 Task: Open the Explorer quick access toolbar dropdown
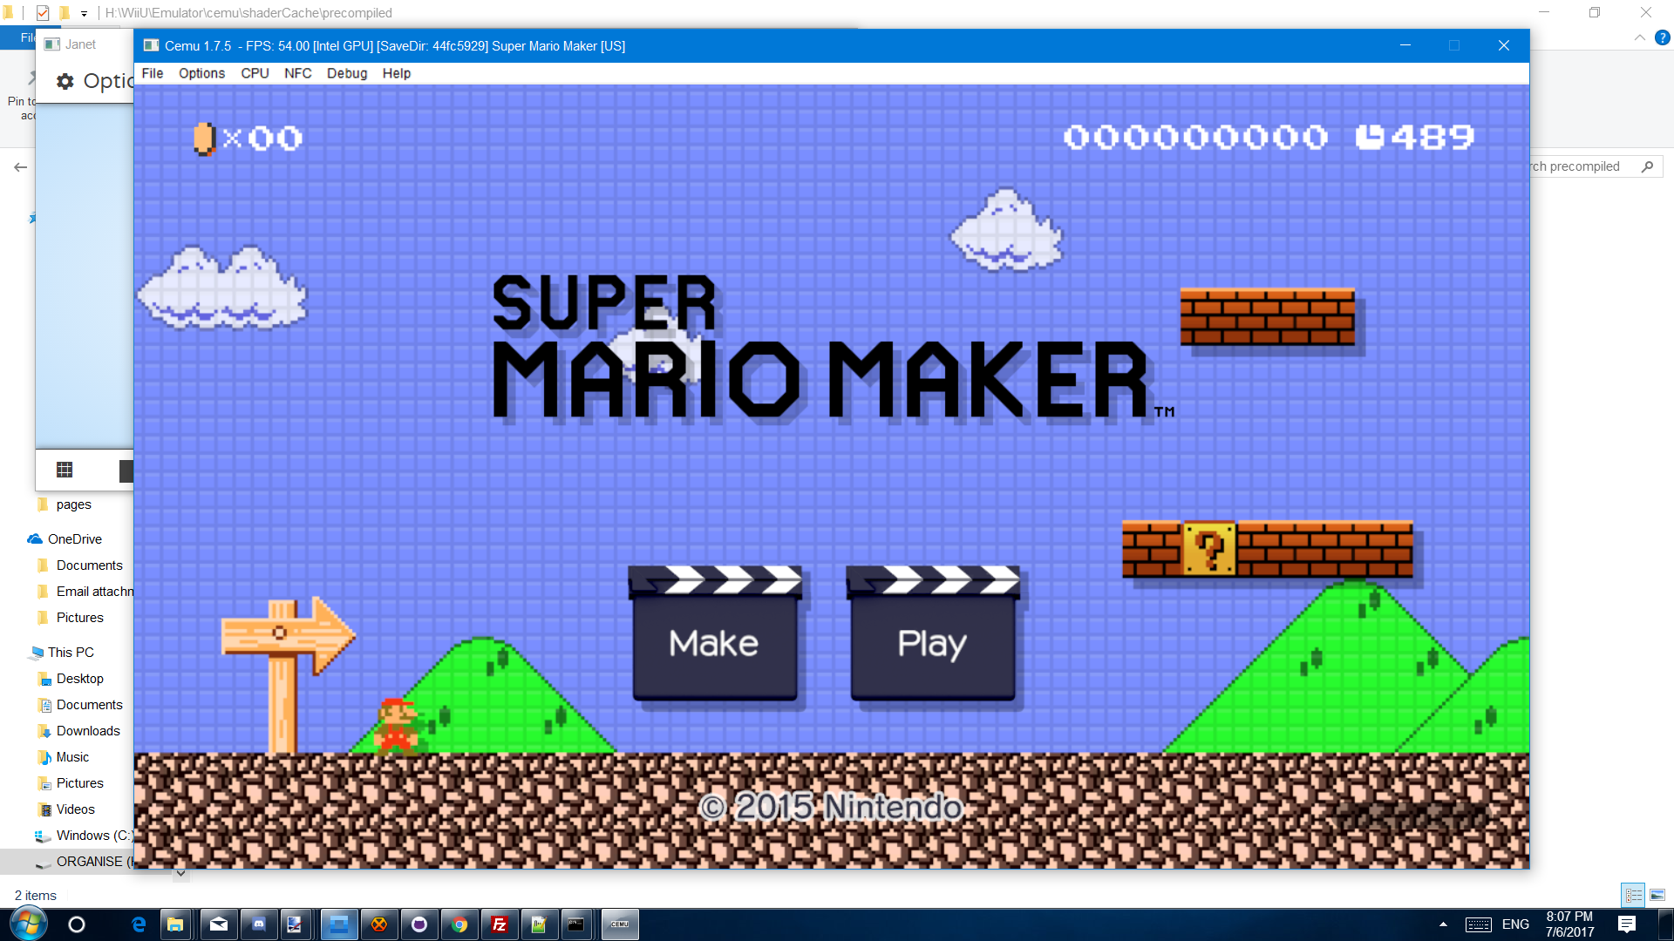tap(85, 13)
